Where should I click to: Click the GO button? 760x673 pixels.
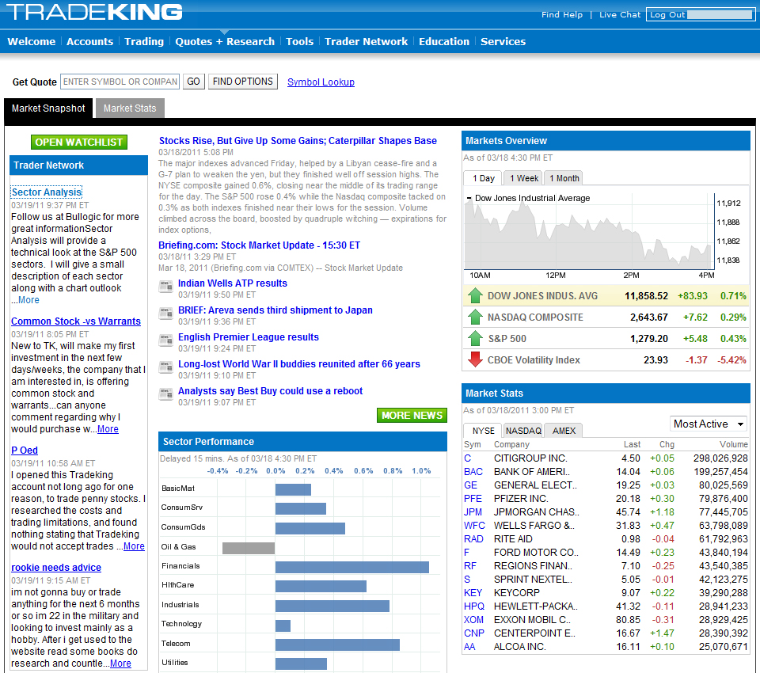[193, 82]
